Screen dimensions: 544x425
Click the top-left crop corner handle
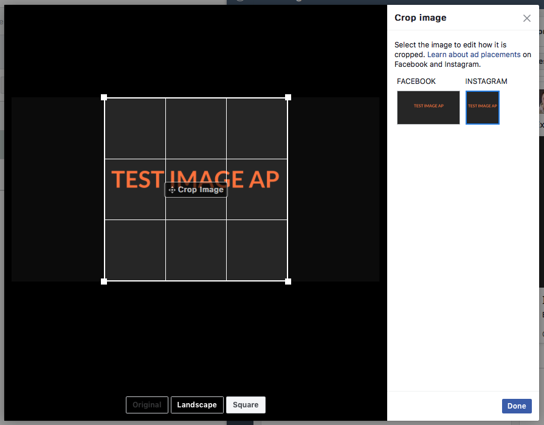click(x=104, y=97)
